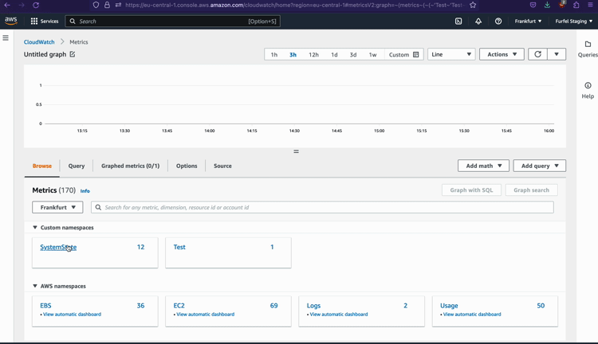Click the browser URL address bar
This screenshot has width=598, height=344.
tap(293, 5)
